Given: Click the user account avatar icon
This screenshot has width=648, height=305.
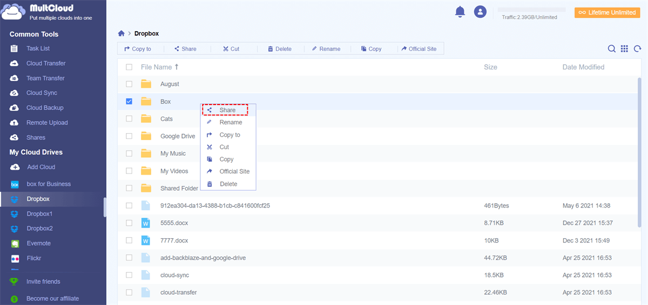Looking at the screenshot, I should pyautogui.click(x=480, y=11).
